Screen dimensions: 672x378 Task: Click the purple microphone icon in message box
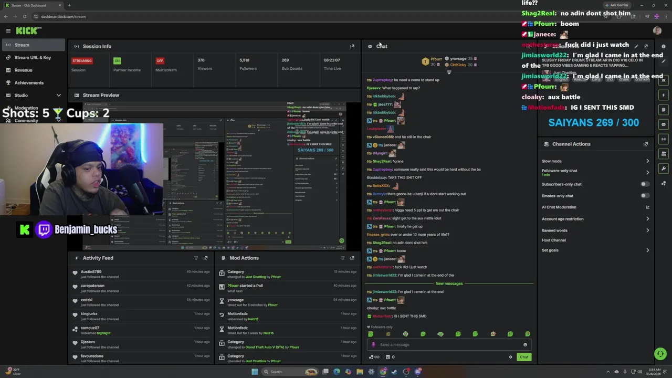(x=373, y=345)
